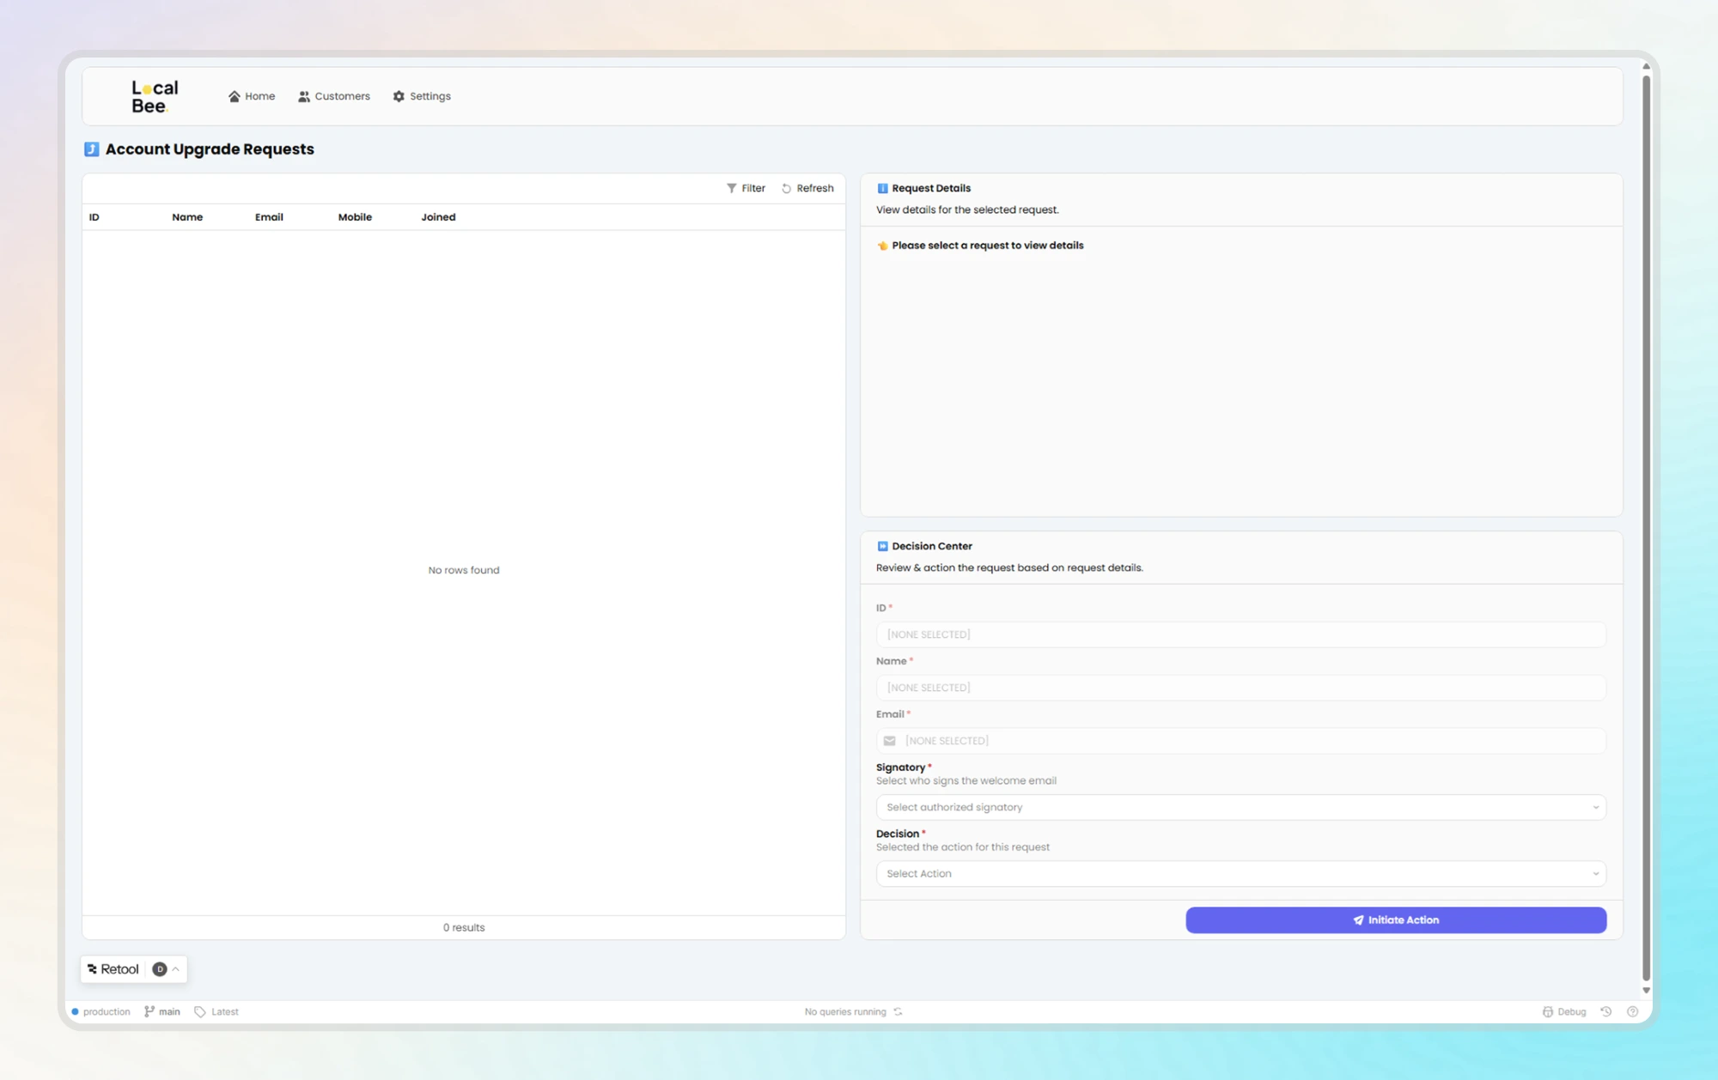The image size is (1718, 1080).
Task: Sort table by ID column header
Action: click(x=94, y=217)
